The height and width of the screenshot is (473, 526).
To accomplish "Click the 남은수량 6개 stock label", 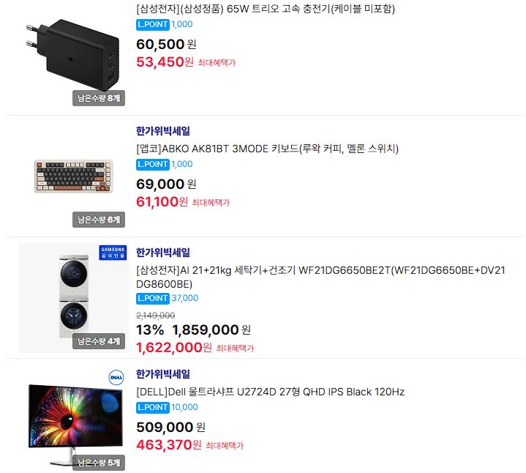I will 99,220.
